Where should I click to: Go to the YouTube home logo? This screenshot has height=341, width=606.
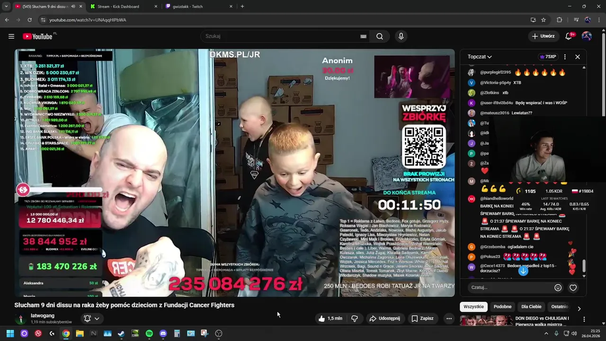tap(37, 36)
